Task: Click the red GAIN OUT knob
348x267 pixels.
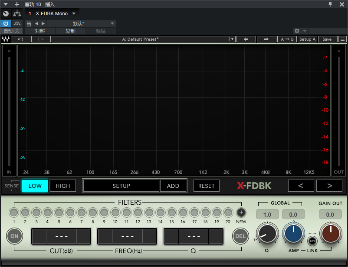Action: point(331,233)
